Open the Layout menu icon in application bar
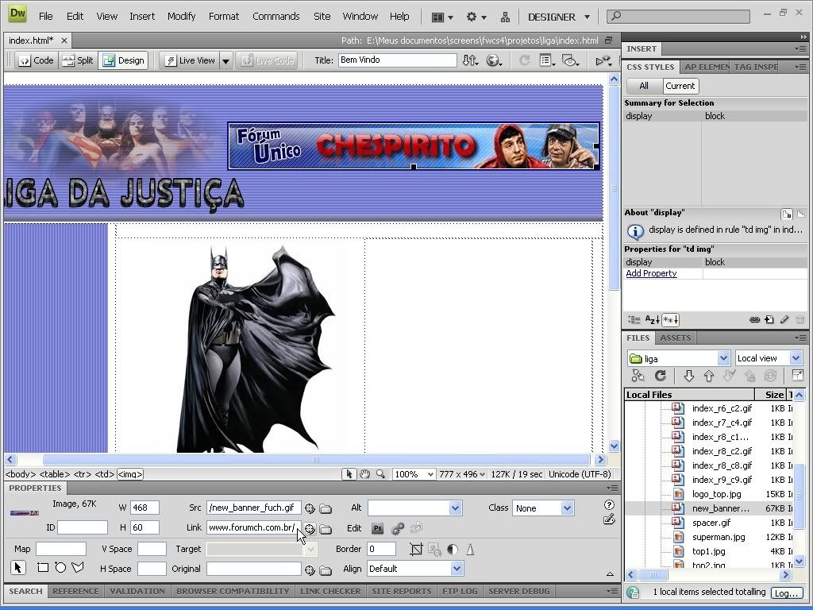The height and width of the screenshot is (610, 813). (442, 17)
